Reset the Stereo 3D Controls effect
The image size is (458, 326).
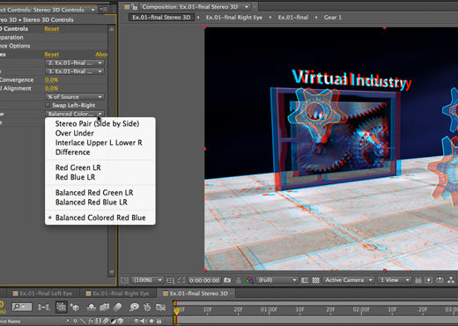(x=52, y=29)
